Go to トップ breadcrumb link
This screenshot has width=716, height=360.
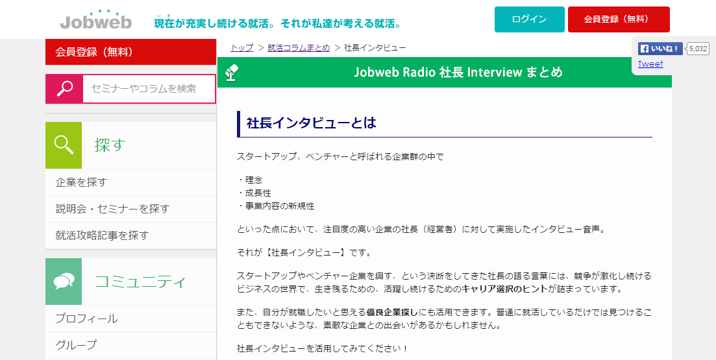[242, 48]
